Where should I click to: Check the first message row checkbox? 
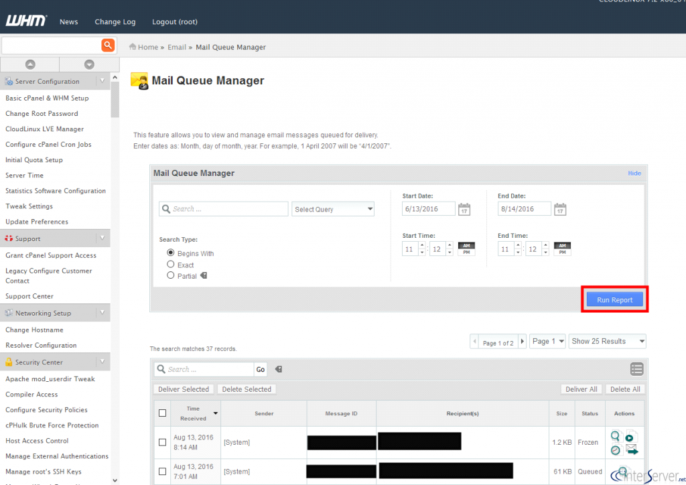point(162,442)
